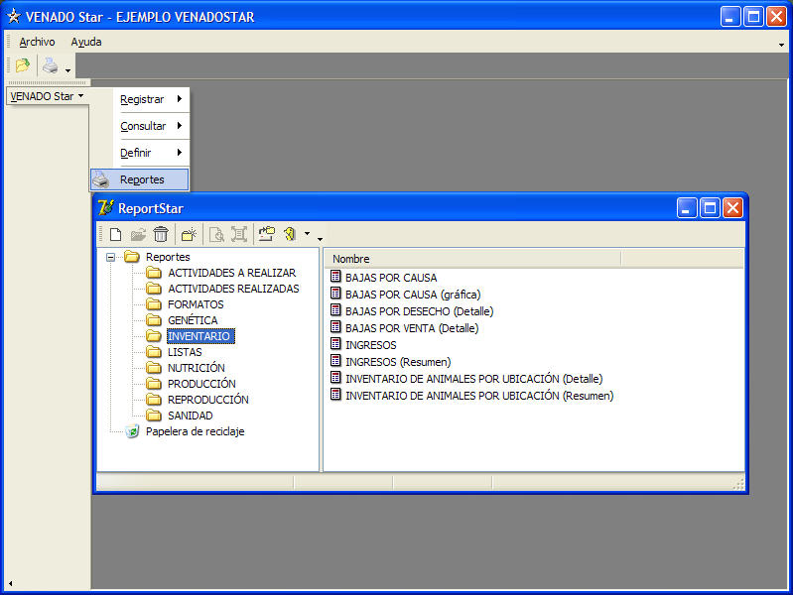Open the Ayuda menu
Screen dimensions: 793x595
(x=86, y=42)
